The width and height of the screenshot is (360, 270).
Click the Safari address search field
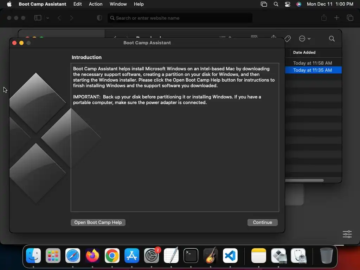tap(180, 18)
